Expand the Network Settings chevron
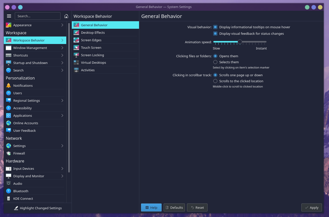329x217 pixels. (x=62, y=146)
